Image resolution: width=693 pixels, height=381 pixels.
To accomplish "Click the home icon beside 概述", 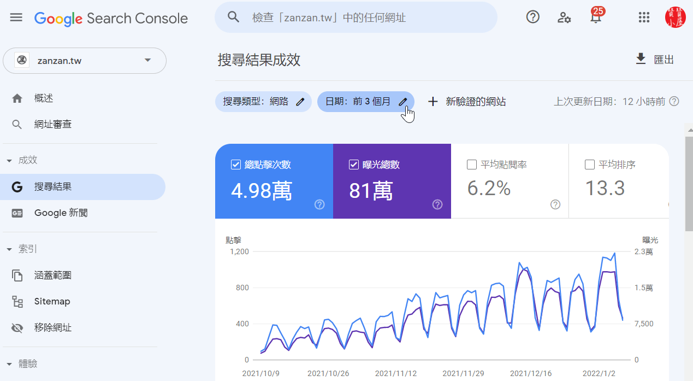I will 17,98.
